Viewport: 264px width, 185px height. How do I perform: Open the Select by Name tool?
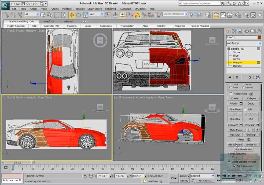[50, 15]
